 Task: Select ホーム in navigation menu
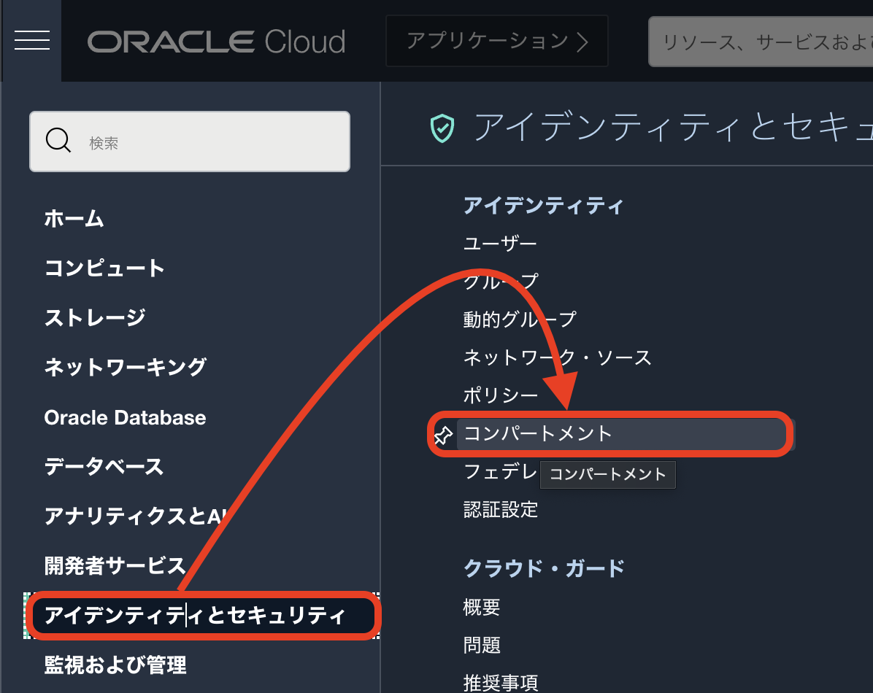[x=74, y=218]
